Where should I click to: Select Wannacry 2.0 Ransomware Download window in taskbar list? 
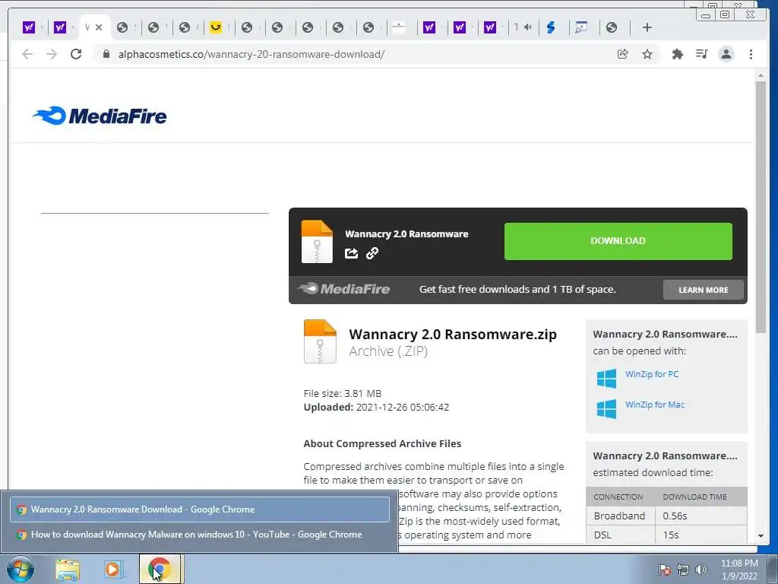(x=200, y=509)
